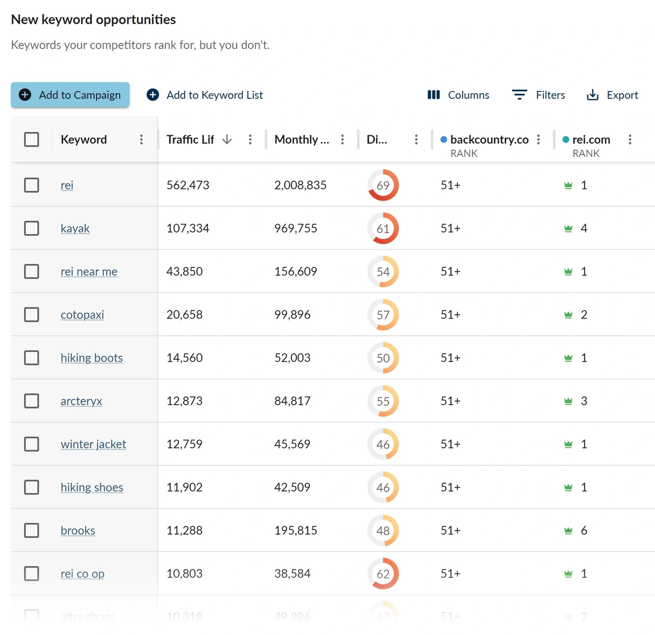This screenshot has width=655, height=635.
Task: Click the Filters funnel lines icon
Action: click(x=519, y=95)
